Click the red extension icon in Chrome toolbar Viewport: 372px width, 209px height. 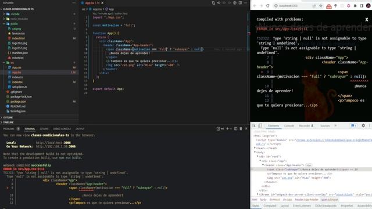(x=329, y=6)
